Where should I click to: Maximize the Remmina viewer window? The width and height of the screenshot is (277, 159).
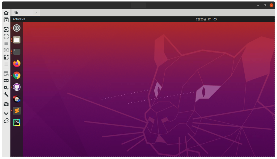click(x=265, y=5)
